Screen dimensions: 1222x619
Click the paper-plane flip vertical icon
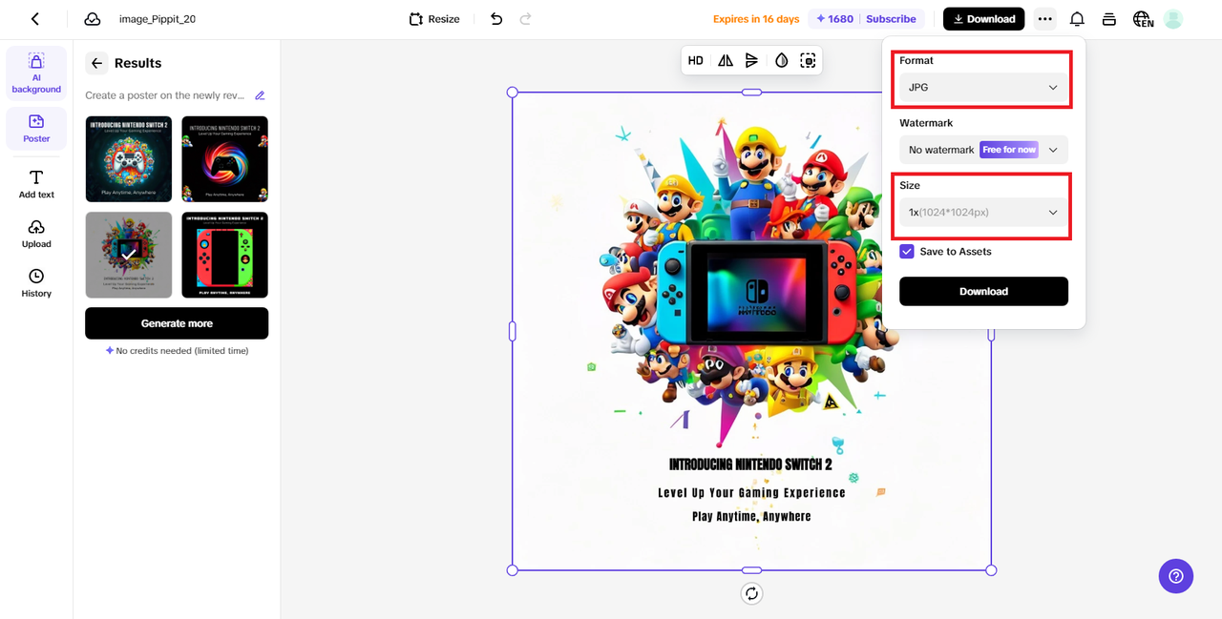tap(752, 60)
